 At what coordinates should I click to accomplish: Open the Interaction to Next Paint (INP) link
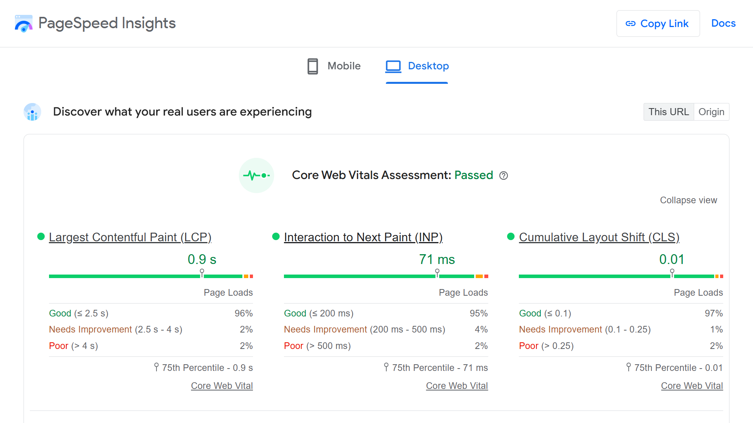click(363, 237)
